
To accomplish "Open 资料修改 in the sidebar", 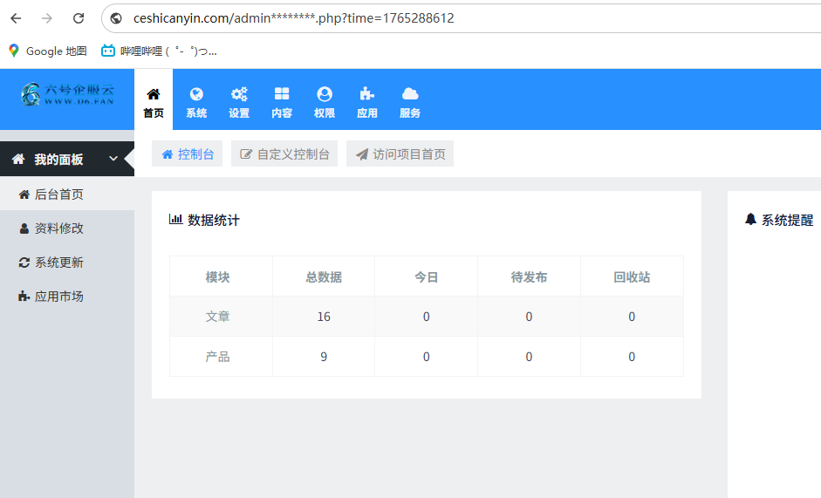I will (x=58, y=229).
